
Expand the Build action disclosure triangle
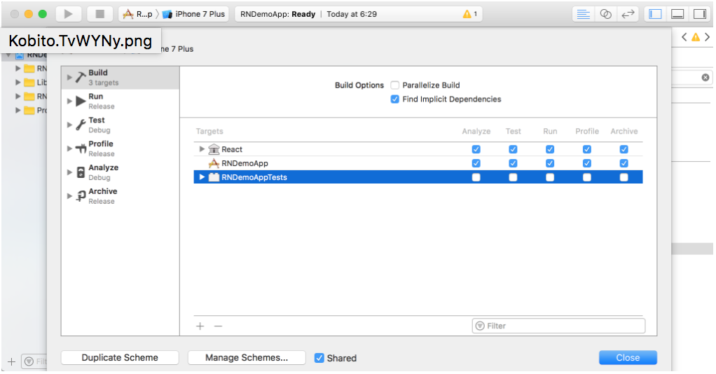pos(69,77)
